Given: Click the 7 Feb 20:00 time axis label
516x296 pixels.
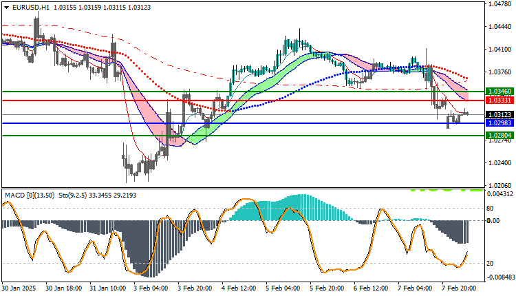Looking at the screenshot, I should (459, 288).
